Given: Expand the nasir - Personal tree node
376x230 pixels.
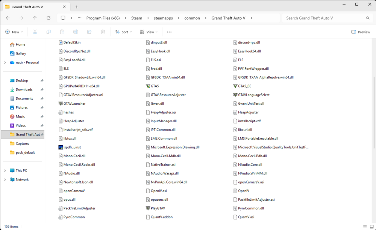Looking at the screenshot, I should click(x=5, y=62).
